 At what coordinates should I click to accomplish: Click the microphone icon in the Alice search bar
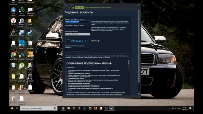pyautogui.click(x=55, y=108)
